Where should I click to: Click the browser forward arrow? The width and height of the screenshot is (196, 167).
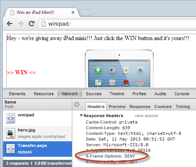coord(20,23)
